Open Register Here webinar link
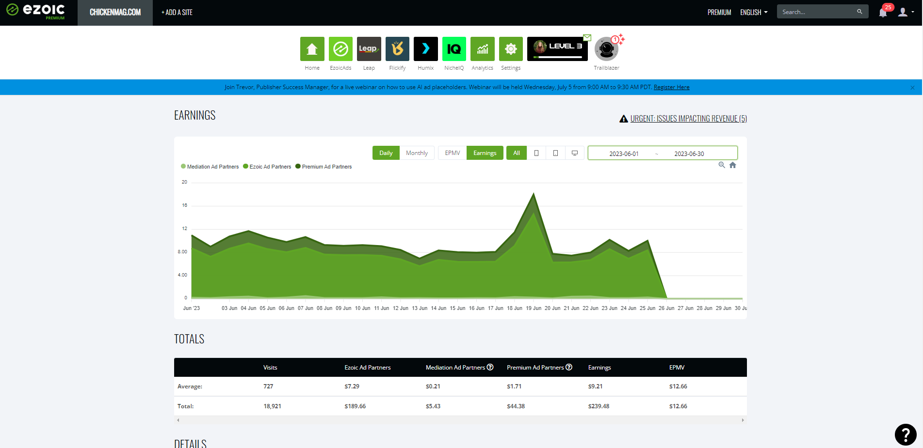The width and height of the screenshot is (923, 448). click(x=671, y=87)
